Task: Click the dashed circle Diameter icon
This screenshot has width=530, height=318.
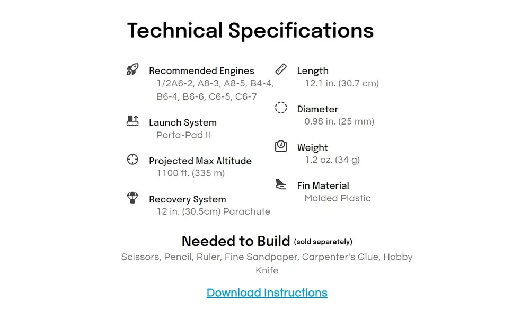Action: point(281,108)
